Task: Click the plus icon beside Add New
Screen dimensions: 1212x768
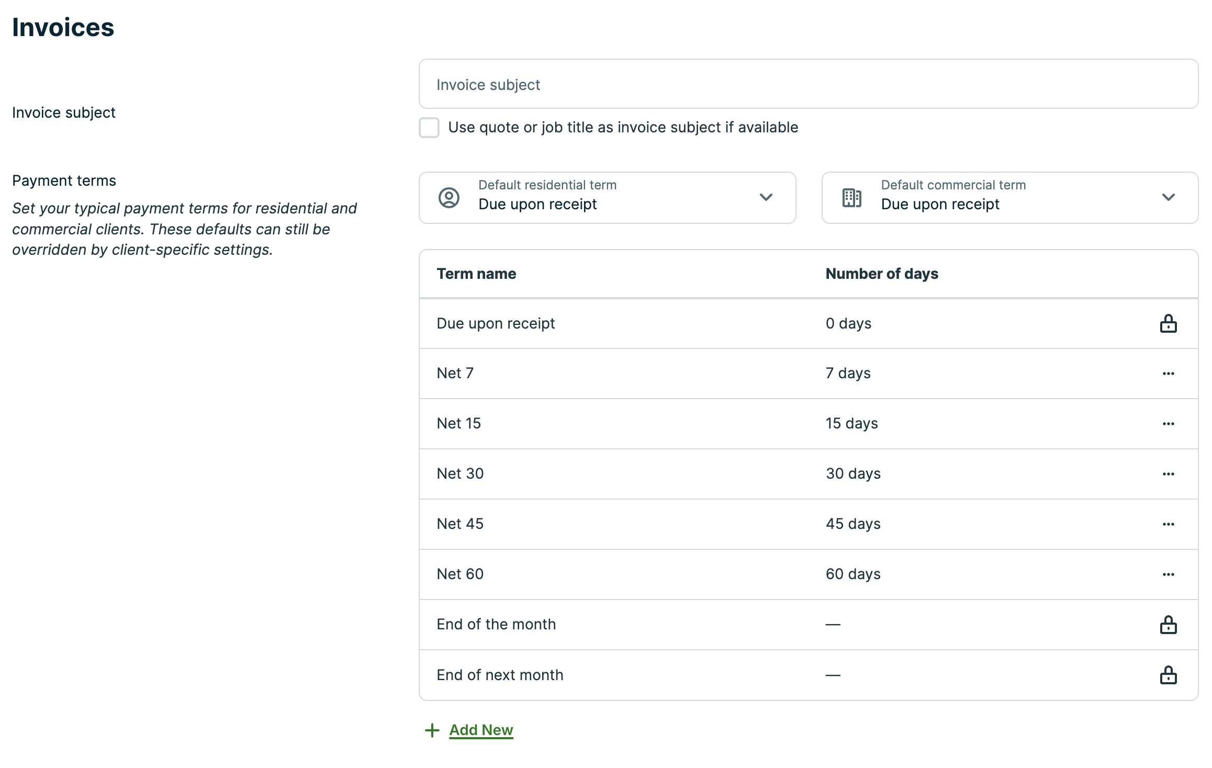Action: click(432, 730)
